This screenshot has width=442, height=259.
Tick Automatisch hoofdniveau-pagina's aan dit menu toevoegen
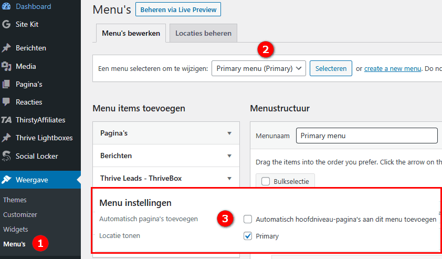pyautogui.click(x=248, y=219)
